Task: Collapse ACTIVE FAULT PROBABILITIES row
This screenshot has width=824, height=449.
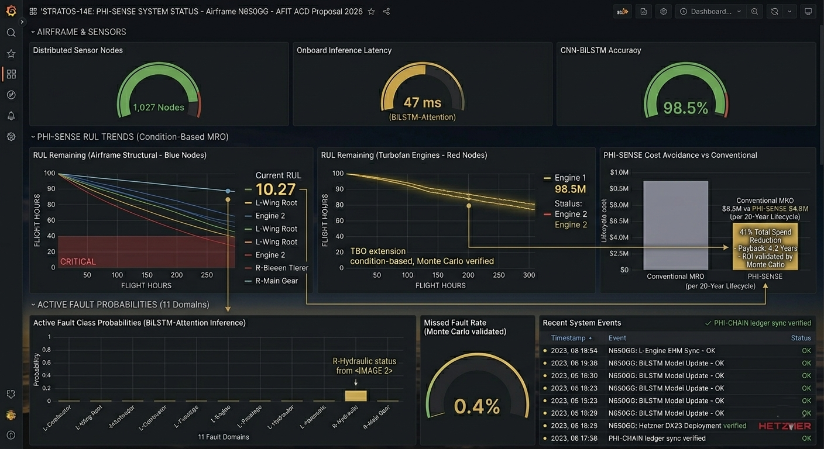Action: coord(120,305)
